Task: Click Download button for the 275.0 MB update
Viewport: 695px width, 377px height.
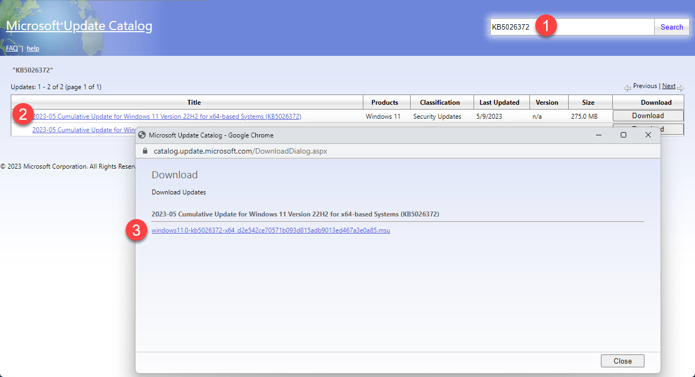Action: [648, 116]
